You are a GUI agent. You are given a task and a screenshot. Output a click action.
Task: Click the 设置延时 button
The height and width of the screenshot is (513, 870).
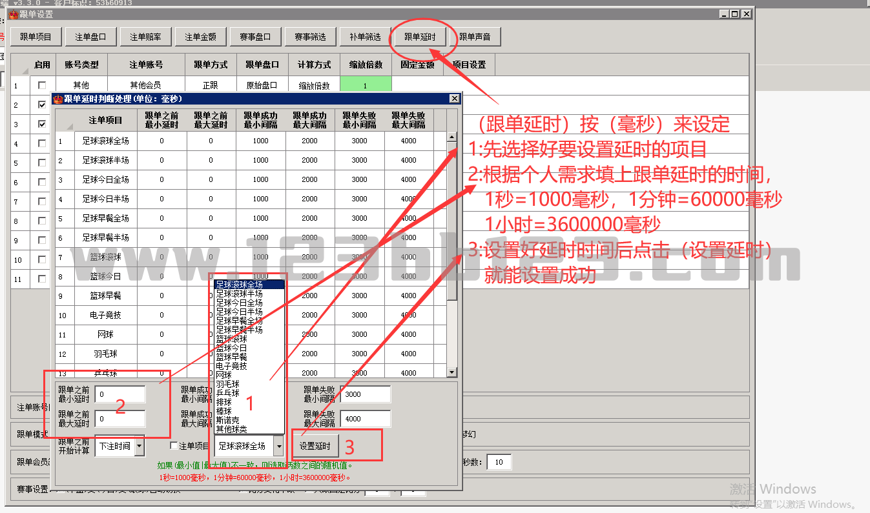315,447
